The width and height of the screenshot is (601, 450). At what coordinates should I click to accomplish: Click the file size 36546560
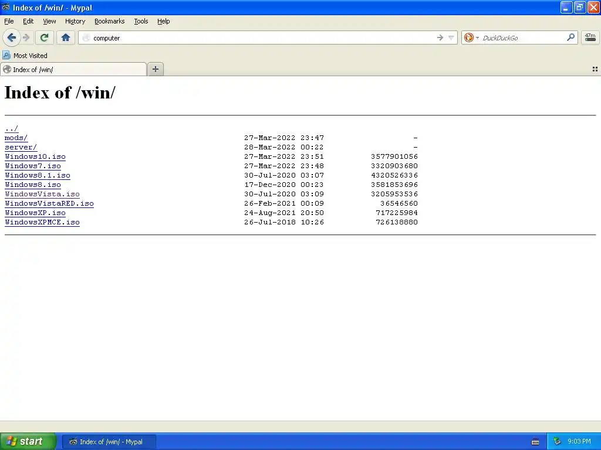399,203
